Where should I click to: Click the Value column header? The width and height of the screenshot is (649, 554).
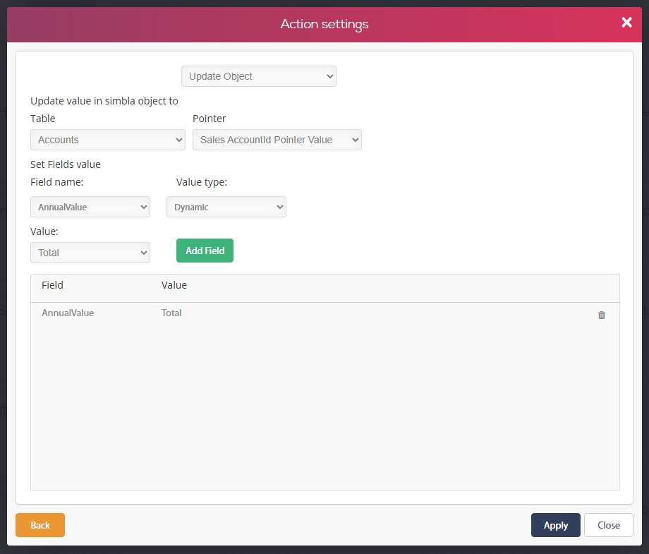(174, 285)
